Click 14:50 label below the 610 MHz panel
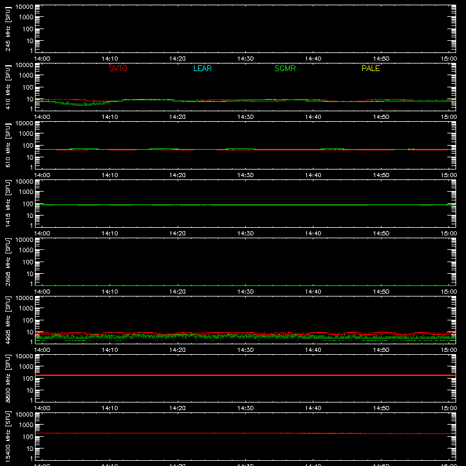The image size is (466, 466). click(x=381, y=175)
